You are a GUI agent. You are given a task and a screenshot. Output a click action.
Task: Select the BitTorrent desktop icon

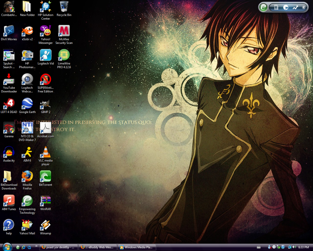(x=46, y=176)
